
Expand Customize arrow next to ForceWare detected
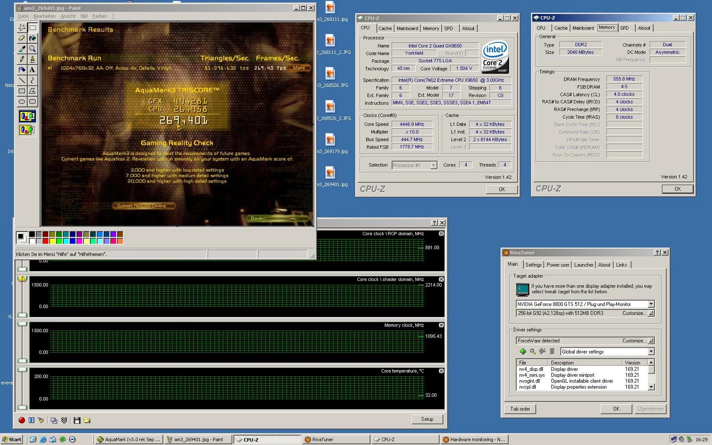[651, 341]
